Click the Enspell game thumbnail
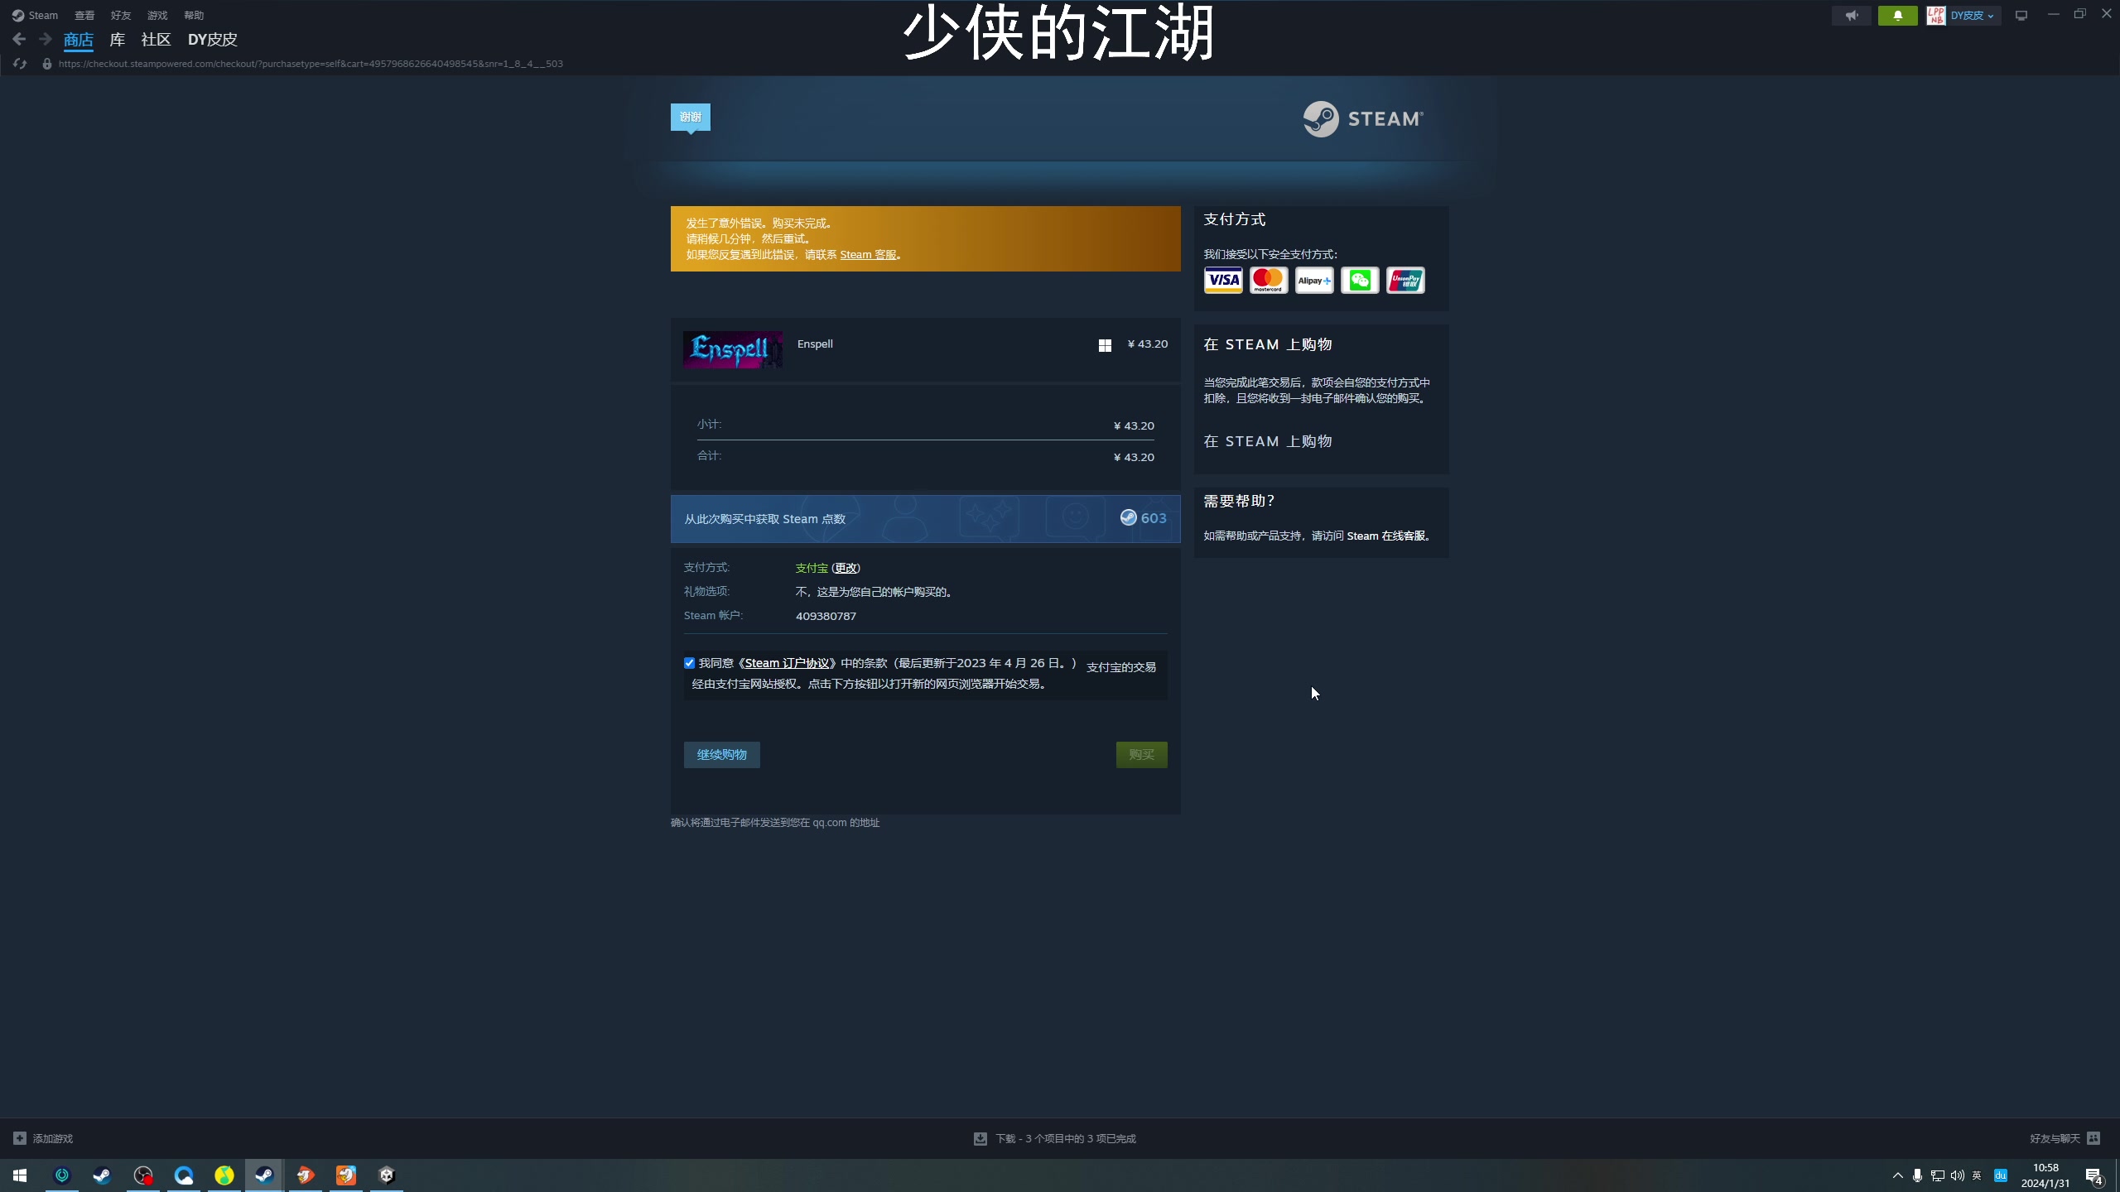Screen dimensions: 2120x1192 [x=733, y=349]
